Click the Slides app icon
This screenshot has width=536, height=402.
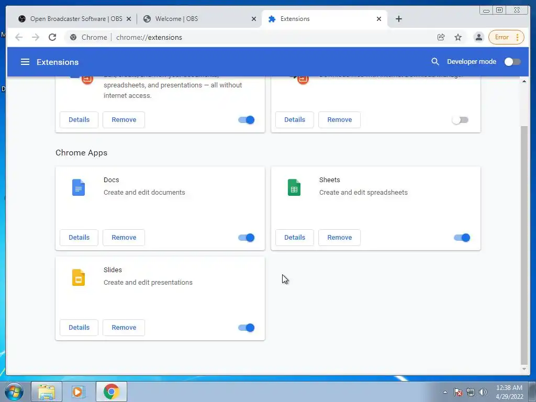coord(79,277)
